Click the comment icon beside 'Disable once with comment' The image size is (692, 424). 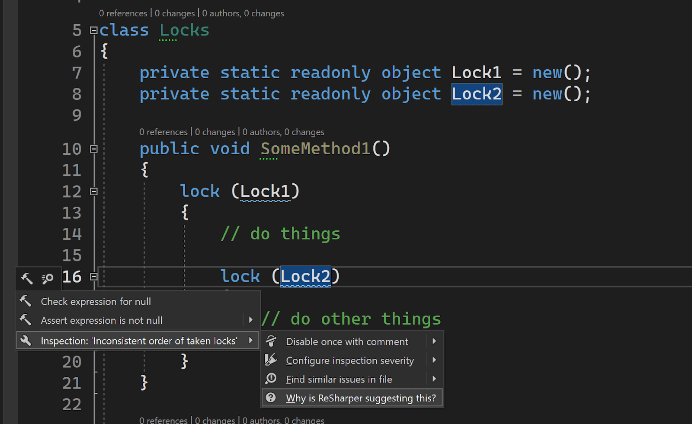(271, 341)
